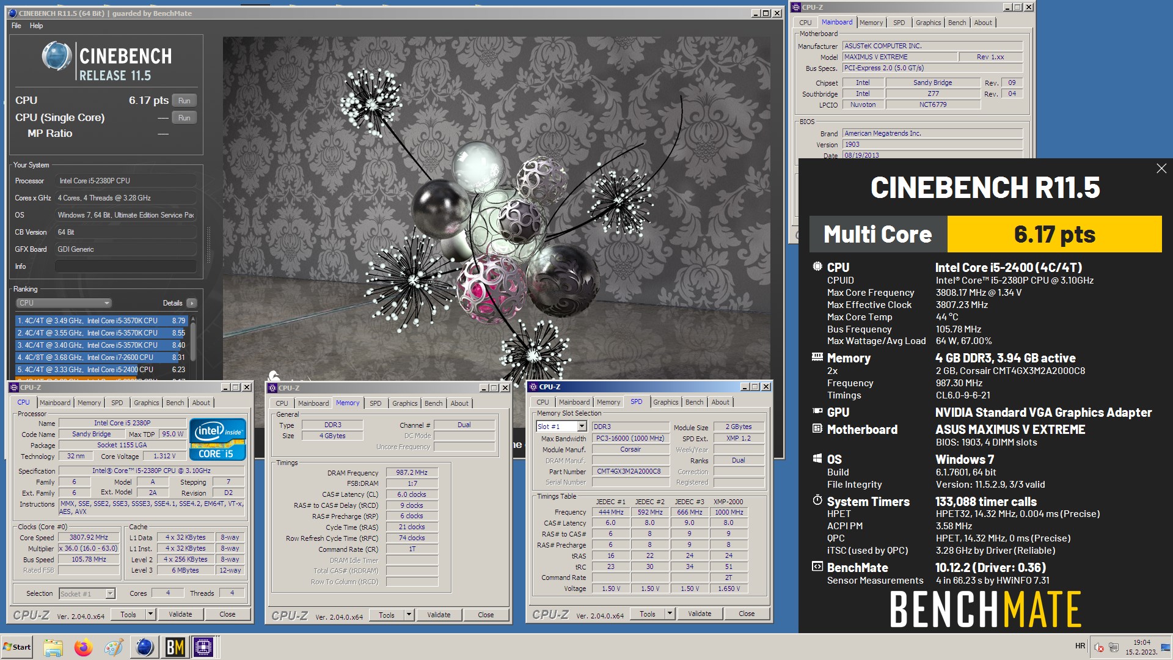The width and height of the screenshot is (1173, 660).
Task: Select ranking row 4 i7-2600 8.31
Action: pos(101,358)
